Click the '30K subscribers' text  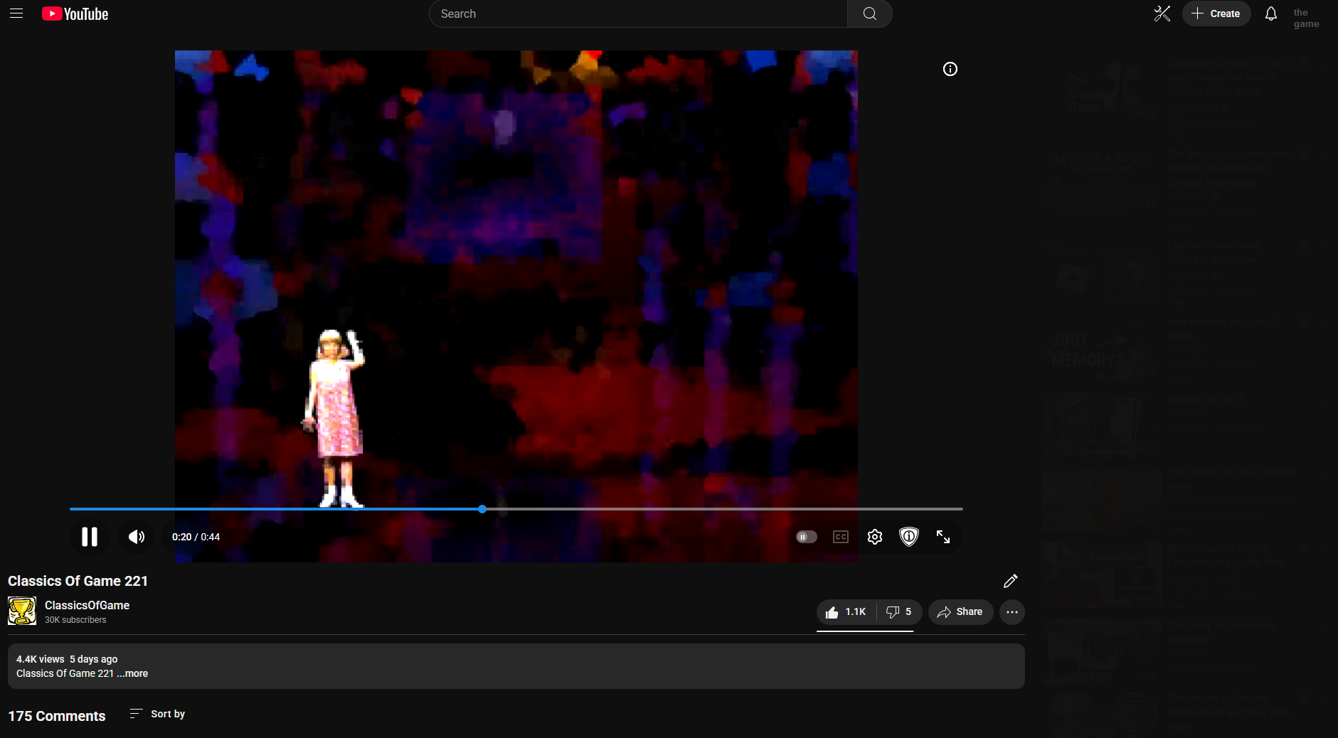pyautogui.click(x=75, y=620)
